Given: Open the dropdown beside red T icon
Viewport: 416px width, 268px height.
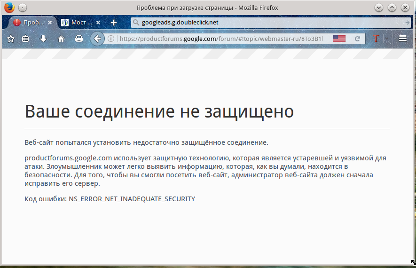Looking at the screenshot, I should 386,39.
